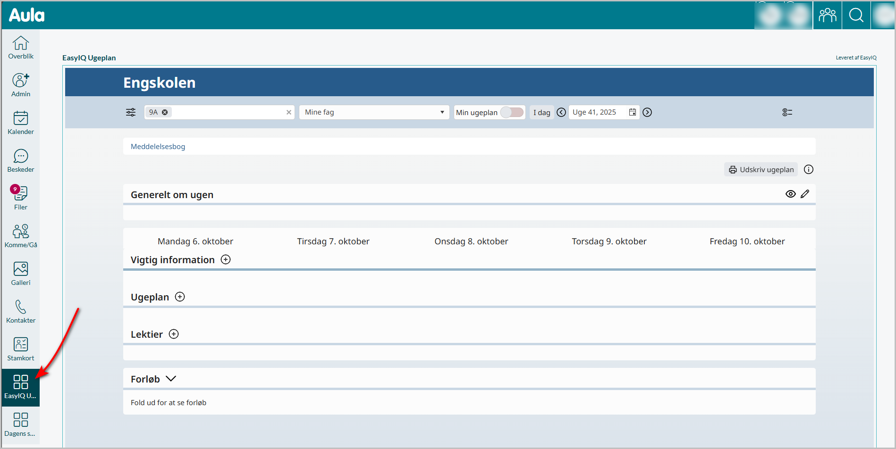Image resolution: width=896 pixels, height=449 pixels.
Task: Remove the 9A class tag
Action: click(x=165, y=112)
